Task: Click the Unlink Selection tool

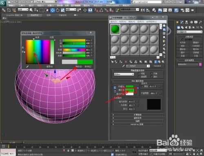Action: tap(9, 10)
